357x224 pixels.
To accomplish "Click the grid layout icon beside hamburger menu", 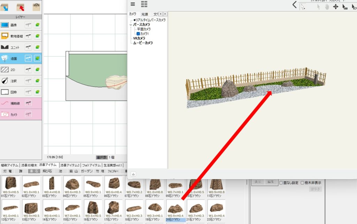I will [144, 4].
